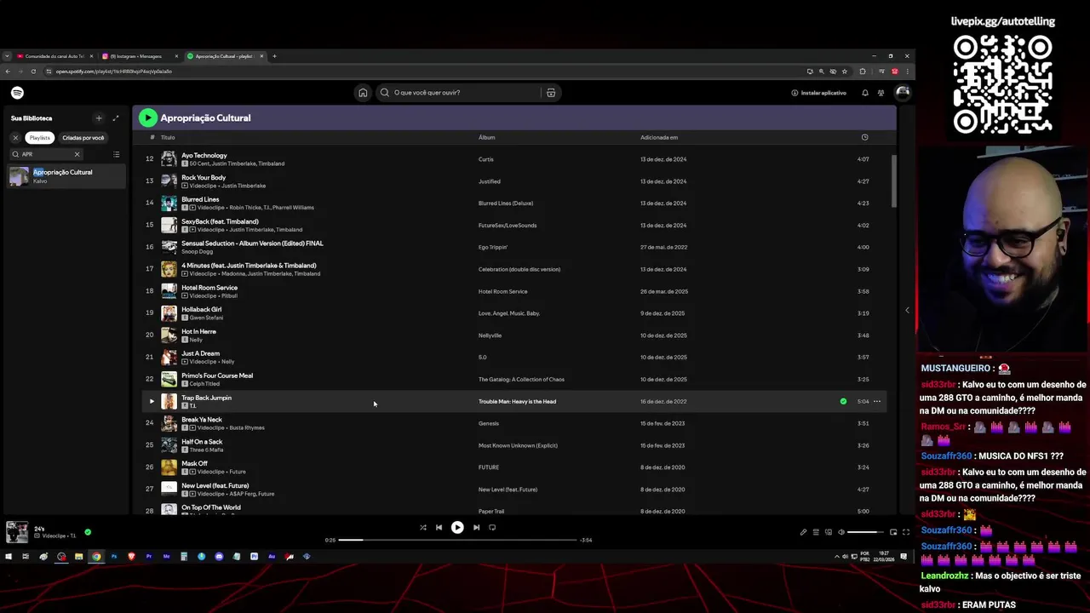The width and height of the screenshot is (1090, 613).
Task: Seek in the song progress bar
Action: 457,540
